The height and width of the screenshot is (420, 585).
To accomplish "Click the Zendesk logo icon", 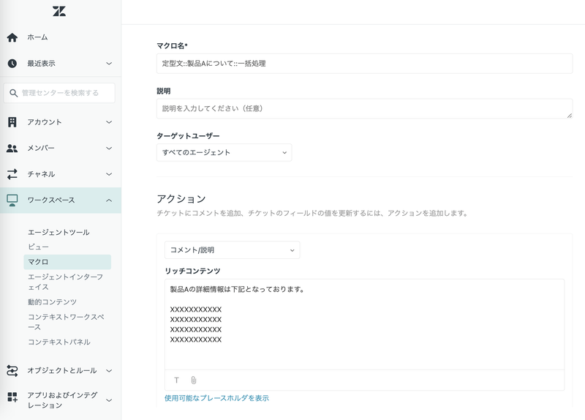I will 59,11.
